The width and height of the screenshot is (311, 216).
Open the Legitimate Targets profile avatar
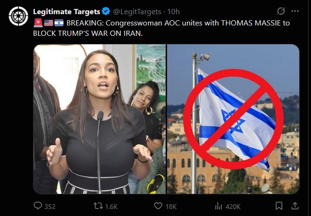(x=18, y=16)
